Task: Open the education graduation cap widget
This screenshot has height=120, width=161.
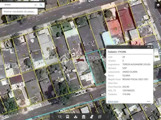Action: [x=60, y=117]
